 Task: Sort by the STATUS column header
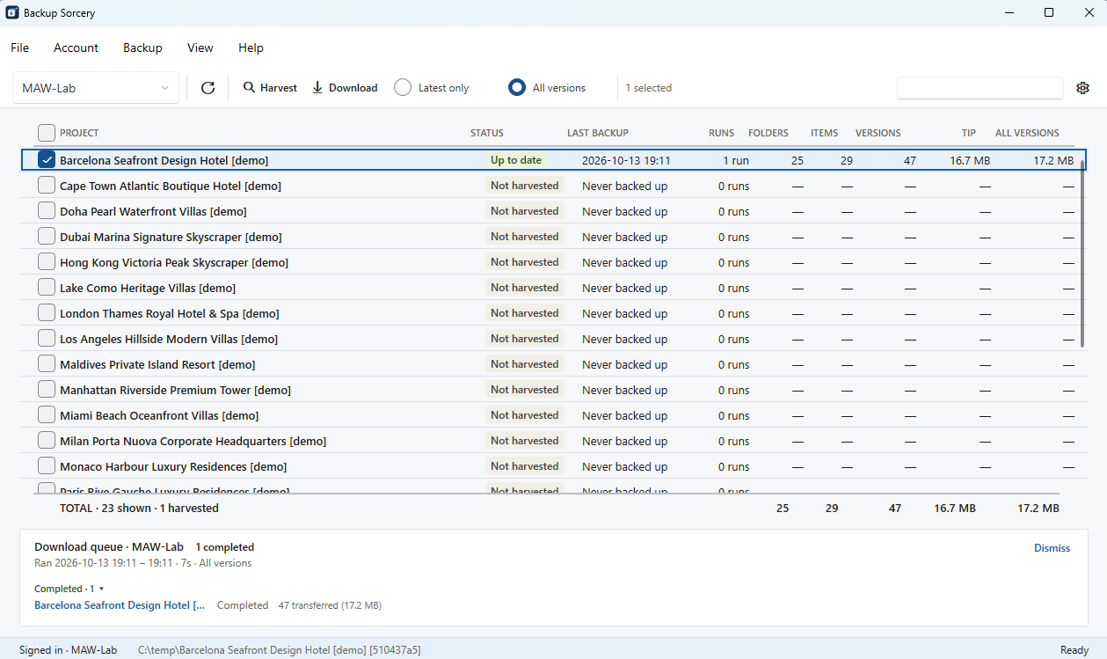click(487, 133)
